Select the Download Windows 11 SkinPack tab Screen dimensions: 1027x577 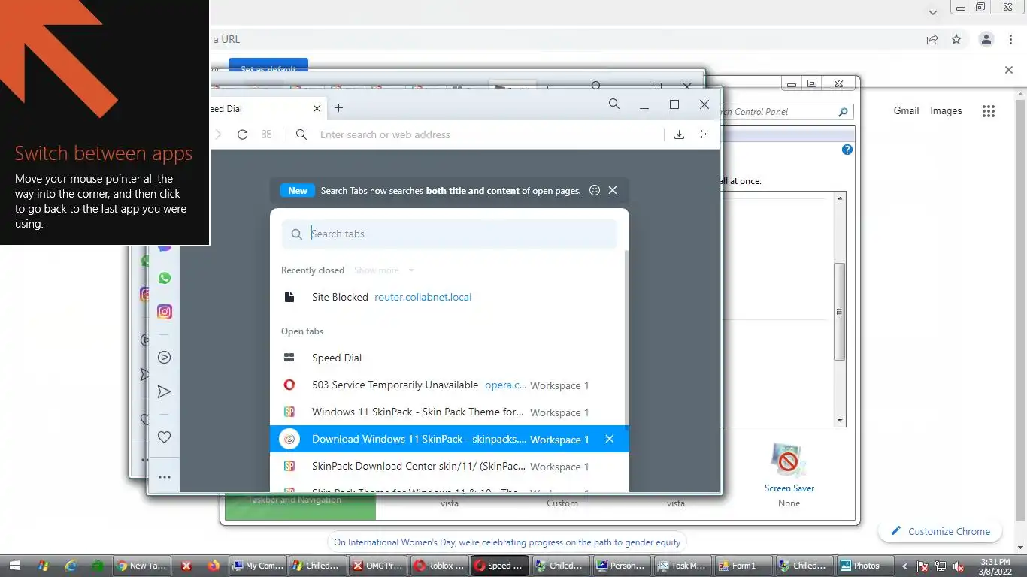(450, 439)
